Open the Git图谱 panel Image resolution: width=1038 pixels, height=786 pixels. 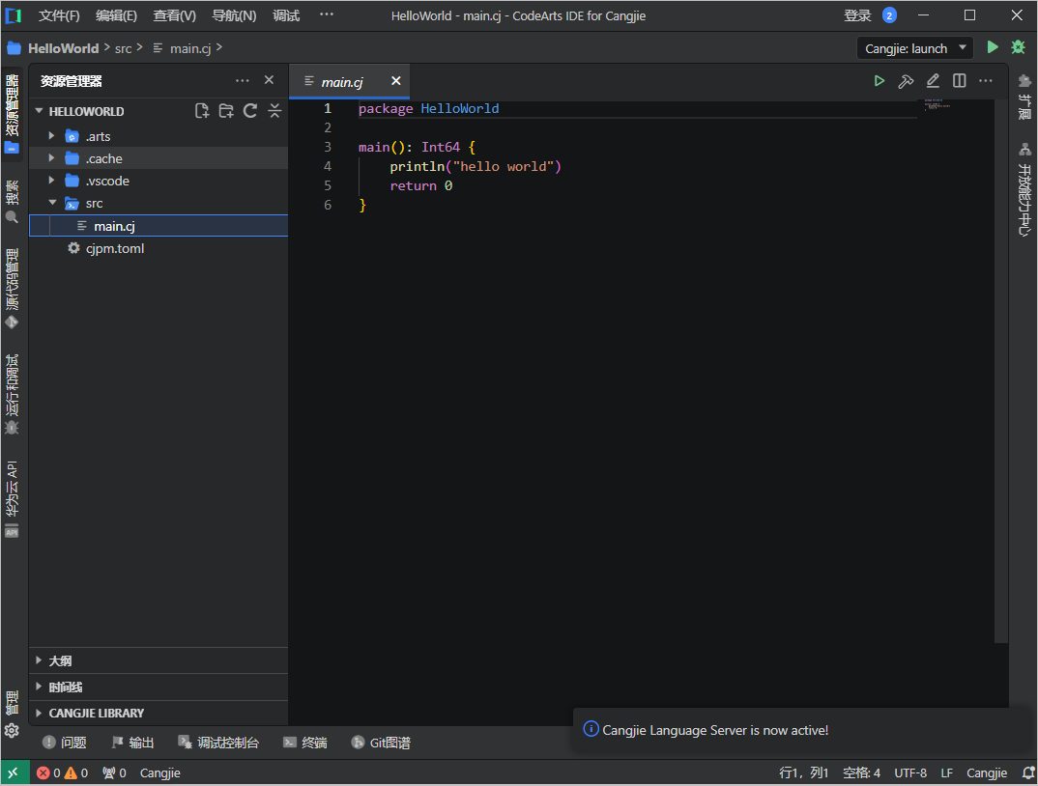(x=381, y=743)
